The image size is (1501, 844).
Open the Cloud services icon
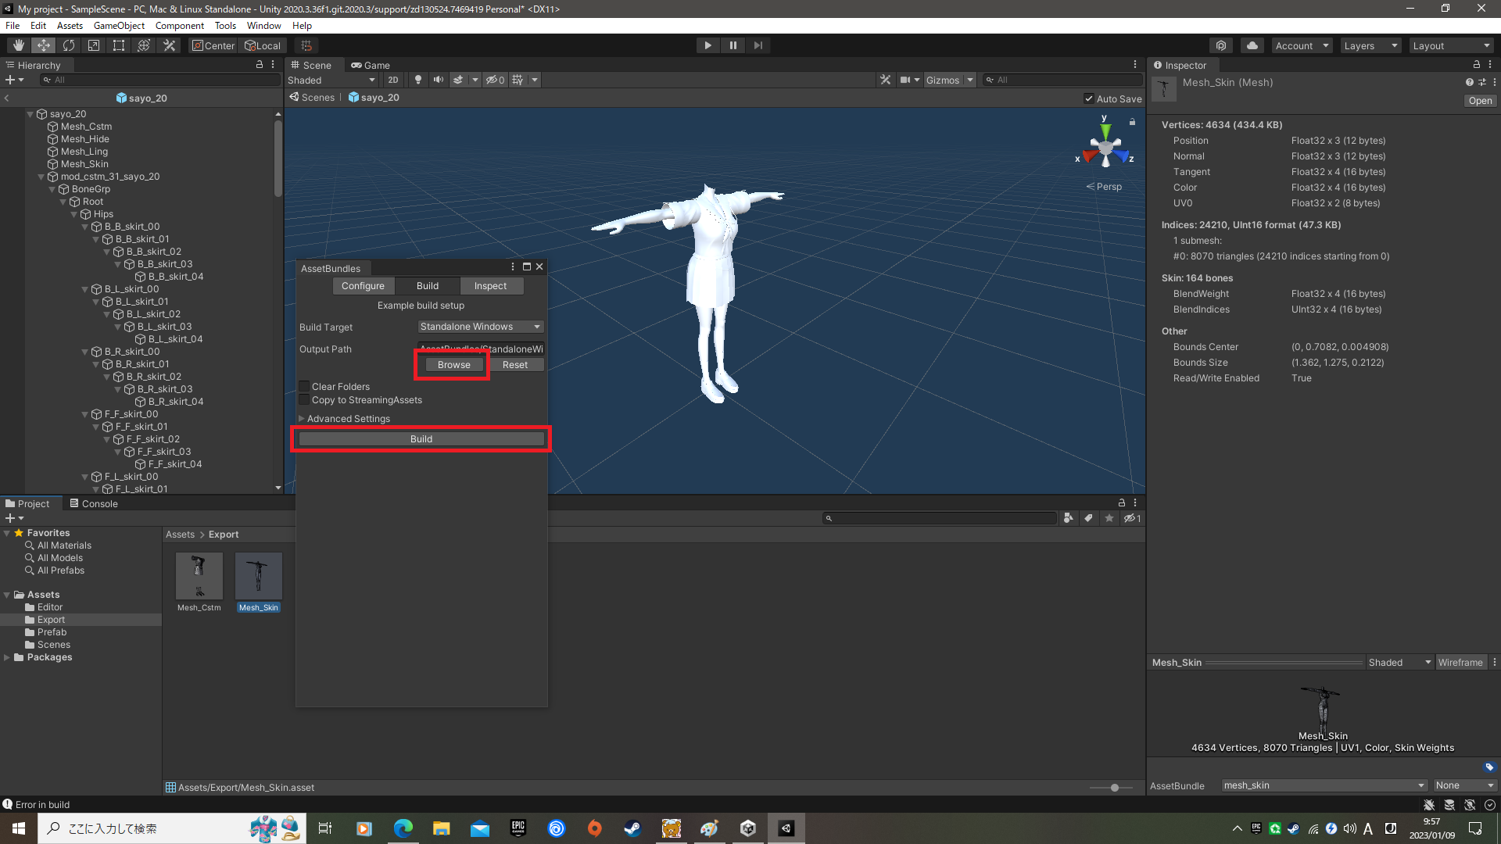[1252, 45]
